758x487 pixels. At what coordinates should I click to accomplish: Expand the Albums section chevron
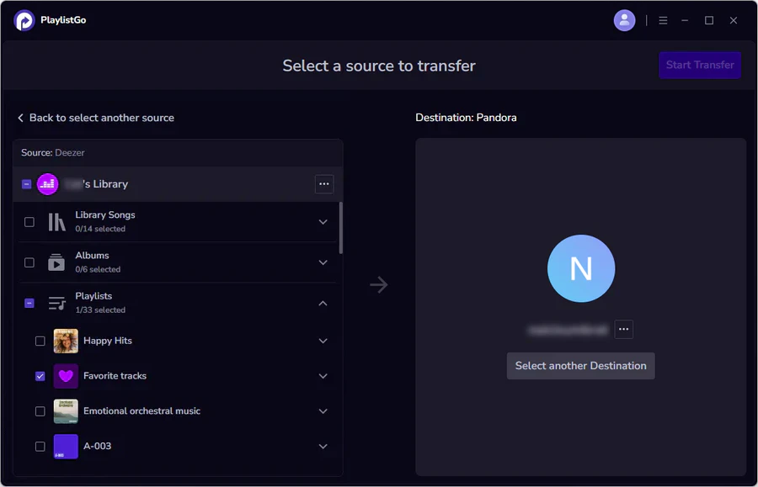[x=323, y=262]
